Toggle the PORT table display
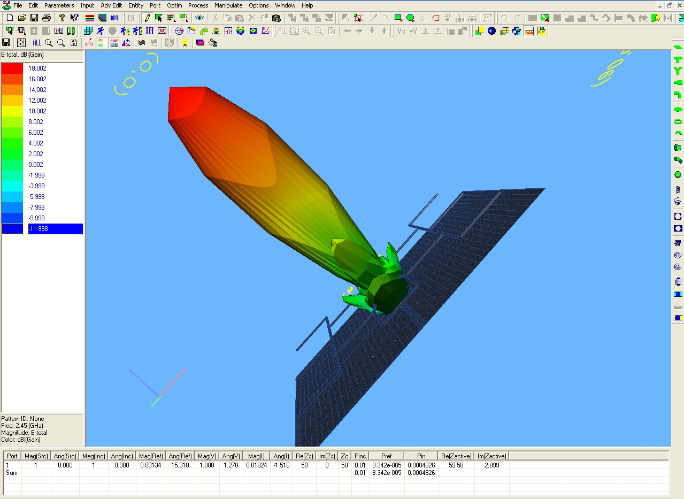The width and height of the screenshot is (684, 499). (114, 43)
